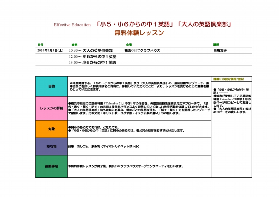
Task: Click the "日付" column header
Action: [x=40, y=45]
